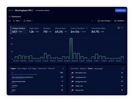Screen dimensions: 134x102
Task: Switch to the Countries tab
Action: click(x=75, y=68)
